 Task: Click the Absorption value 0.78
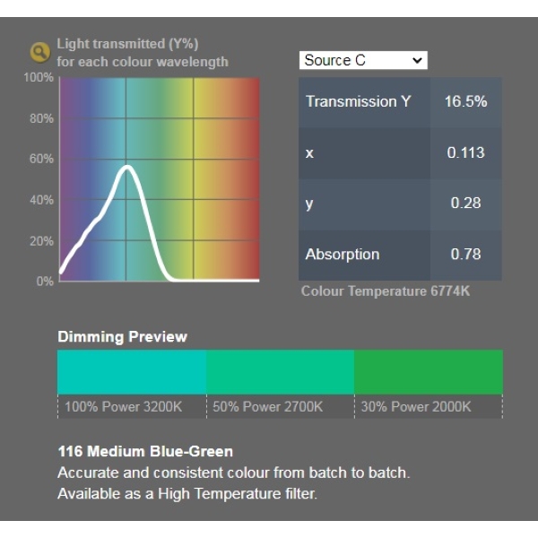466,255
